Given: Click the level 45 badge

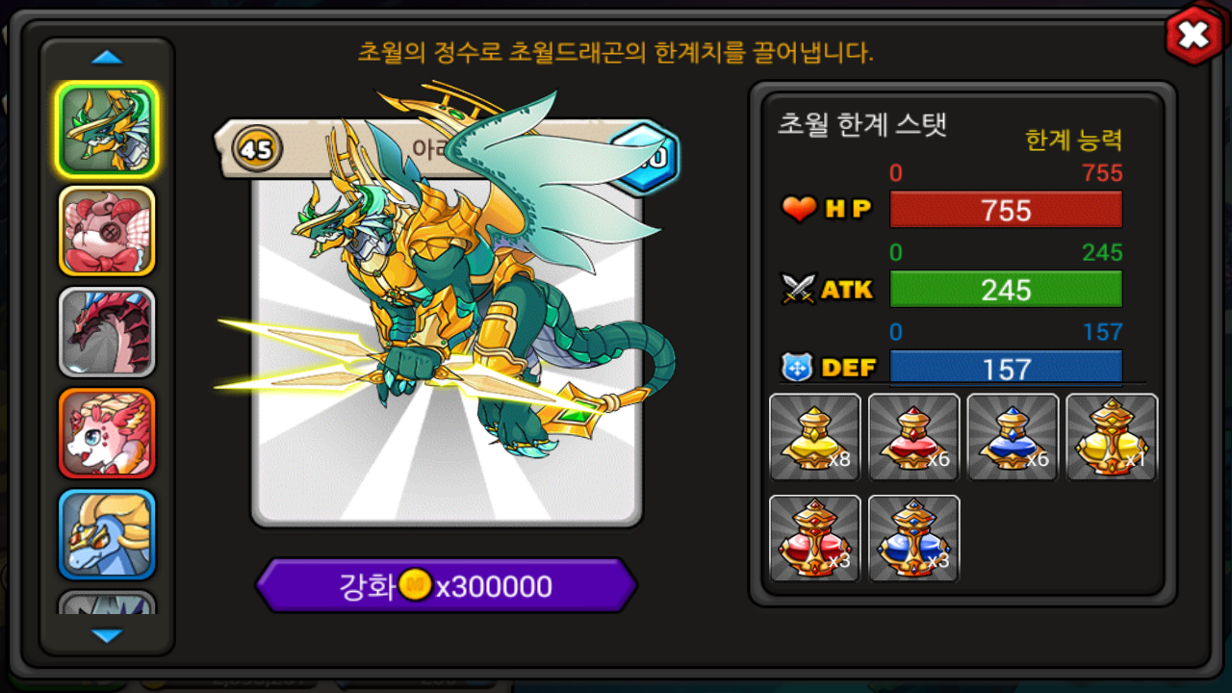Looking at the screenshot, I should [x=257, y=149].
